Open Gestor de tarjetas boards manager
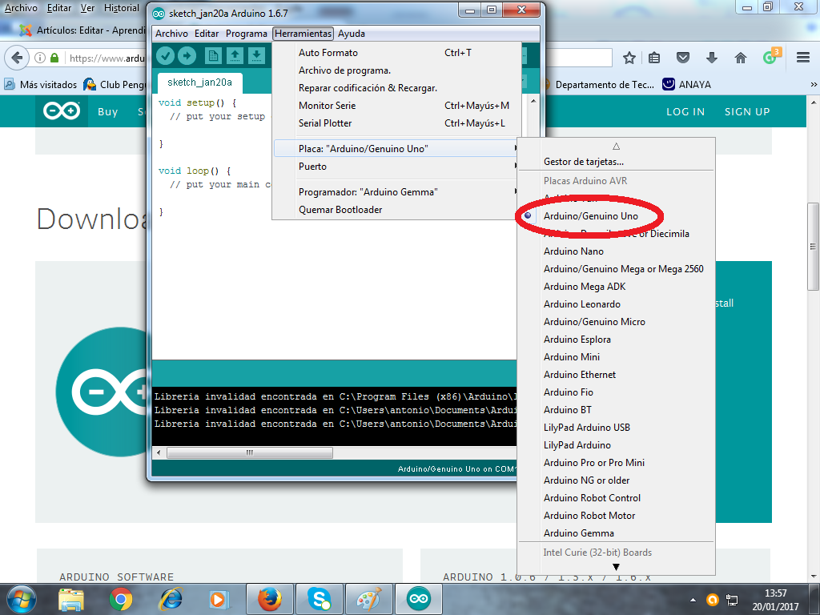The height and width of the screenshot is (615, 820). (616, 162)
